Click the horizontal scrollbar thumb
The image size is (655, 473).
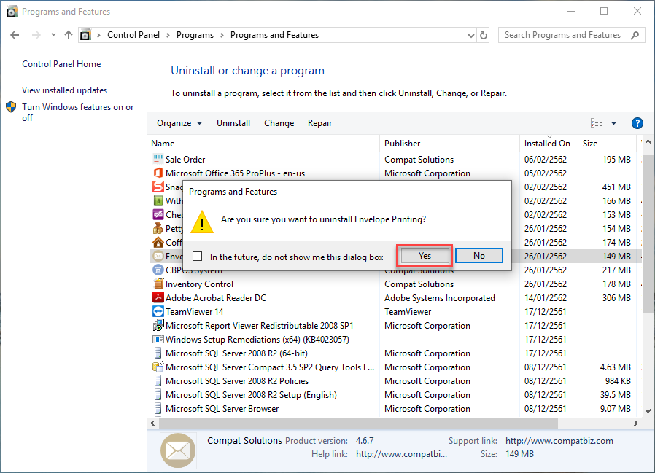click(x=358, y=423)
